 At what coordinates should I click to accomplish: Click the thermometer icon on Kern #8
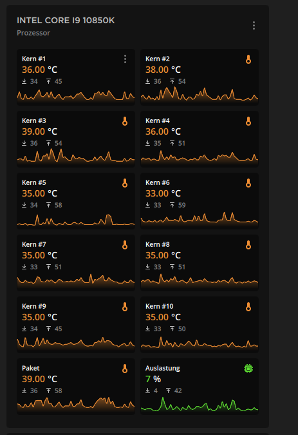coord(248,245)
